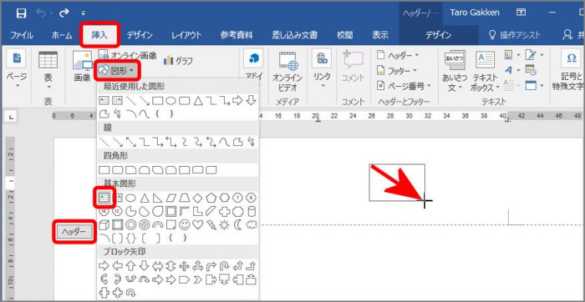Select the moon shape

[x=238, y=224]
